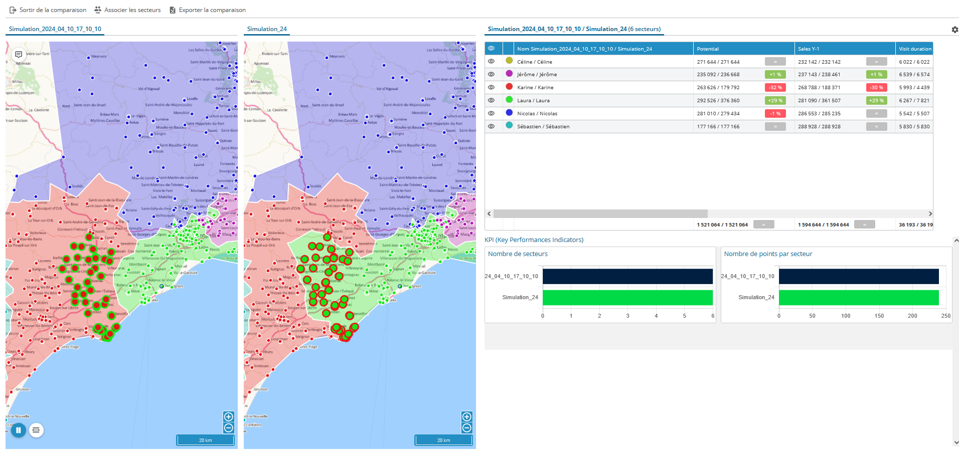Click the settings gear icon above the table

954,30
